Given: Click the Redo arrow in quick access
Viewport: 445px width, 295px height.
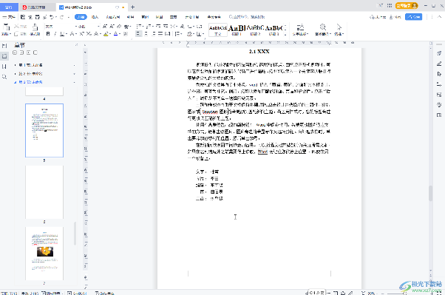Looking at the screenshot, I should click(x=61, y=17).
